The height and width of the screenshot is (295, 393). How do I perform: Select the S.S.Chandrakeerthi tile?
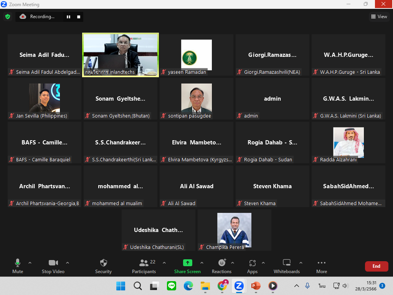[x=121, y=142]
